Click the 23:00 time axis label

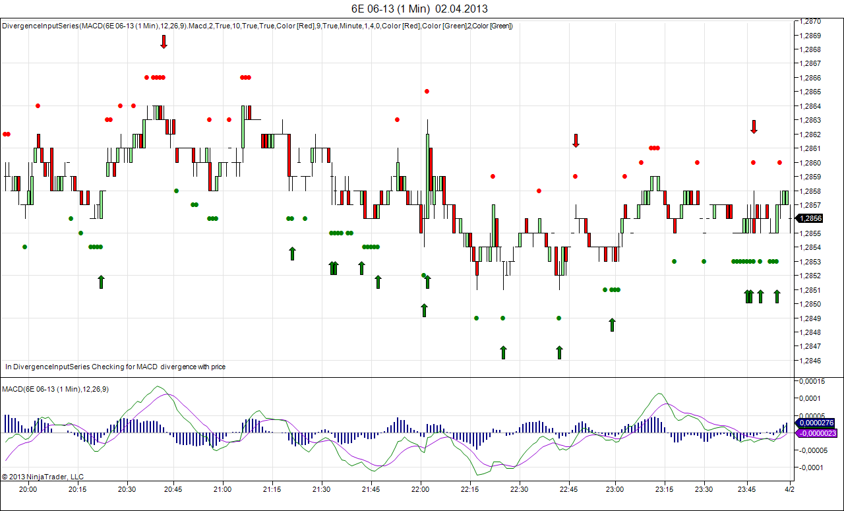615,489
